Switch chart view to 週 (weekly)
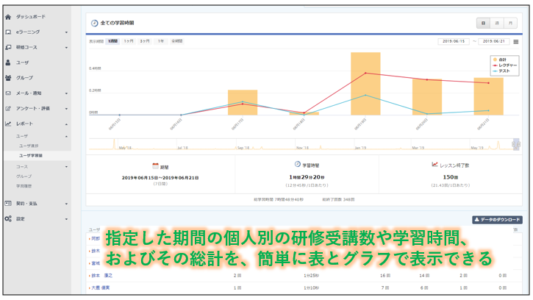This screenshot has width=533, height=300. click(x=497, y=24)
